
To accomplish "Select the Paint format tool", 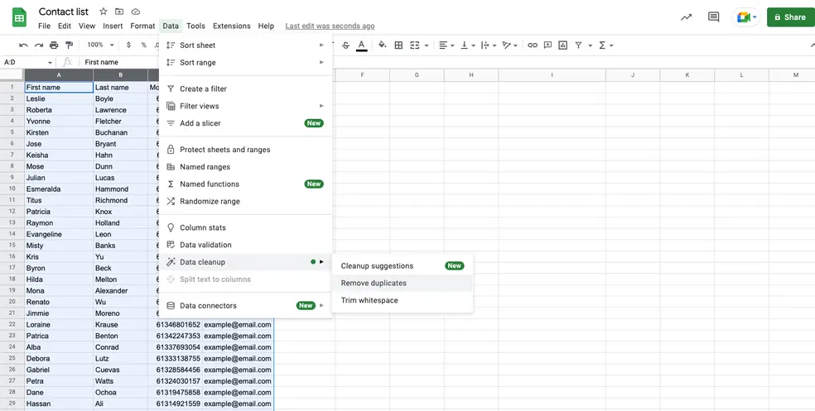I will [69, 45].
